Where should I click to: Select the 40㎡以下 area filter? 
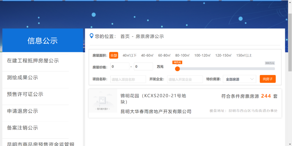click(x=130, y=55)
